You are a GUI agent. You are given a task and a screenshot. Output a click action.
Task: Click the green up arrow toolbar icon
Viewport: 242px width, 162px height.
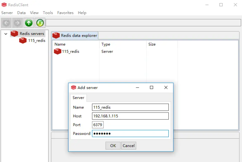[x=29, y=23]
